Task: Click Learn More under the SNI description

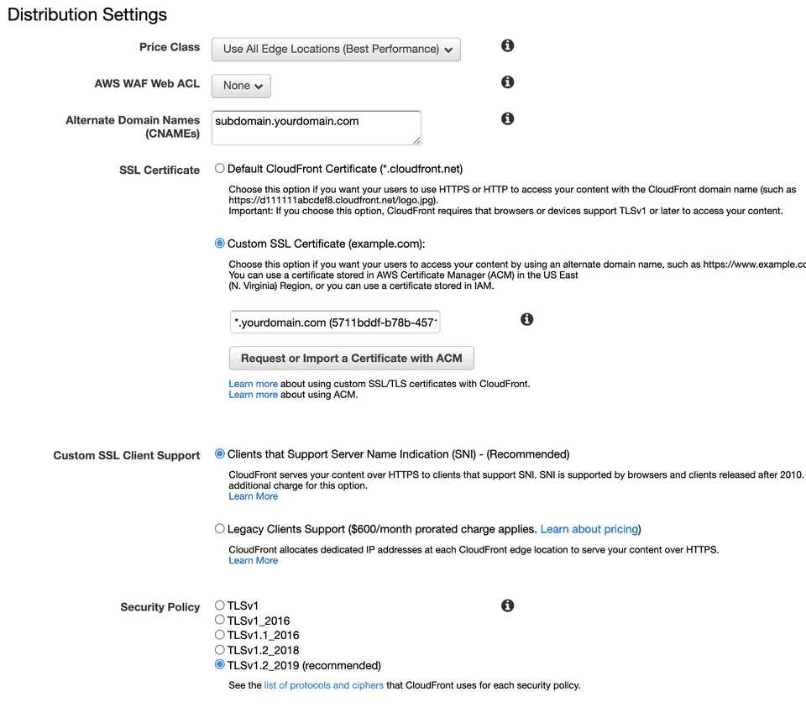Action: [x=254, y=496]
